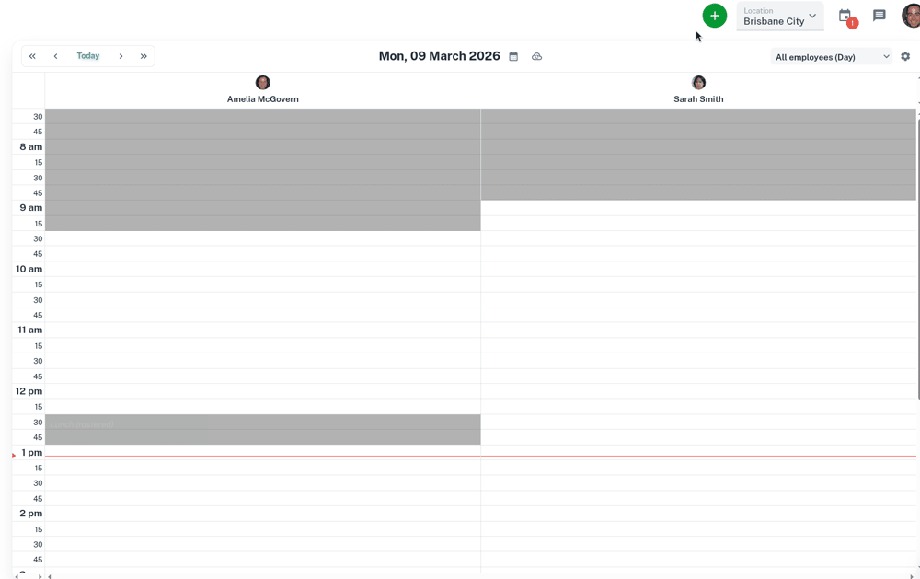Open the user profile avatar menu

pos(911,16)
